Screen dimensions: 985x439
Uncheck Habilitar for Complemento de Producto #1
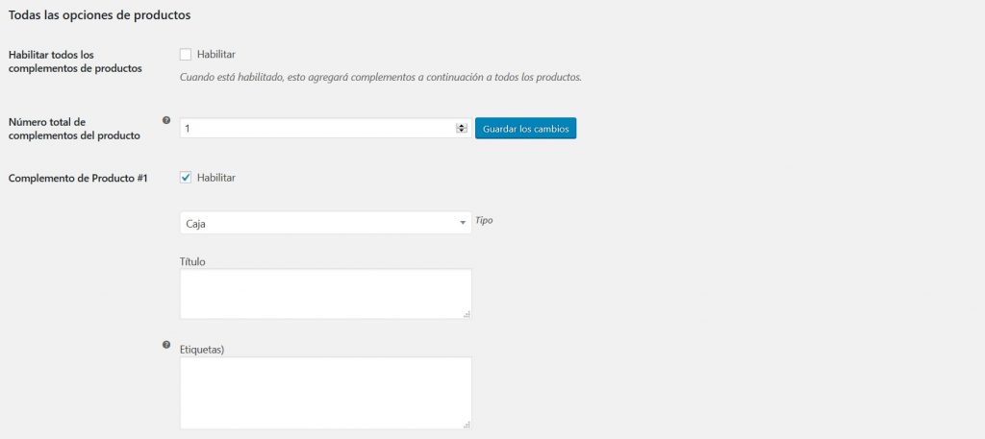click(x=186, y=177)
